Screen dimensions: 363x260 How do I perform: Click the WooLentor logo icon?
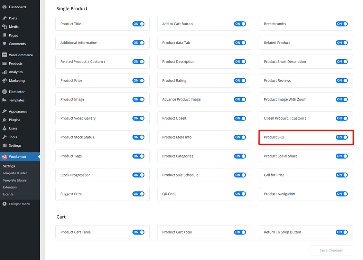pos(4,157)
